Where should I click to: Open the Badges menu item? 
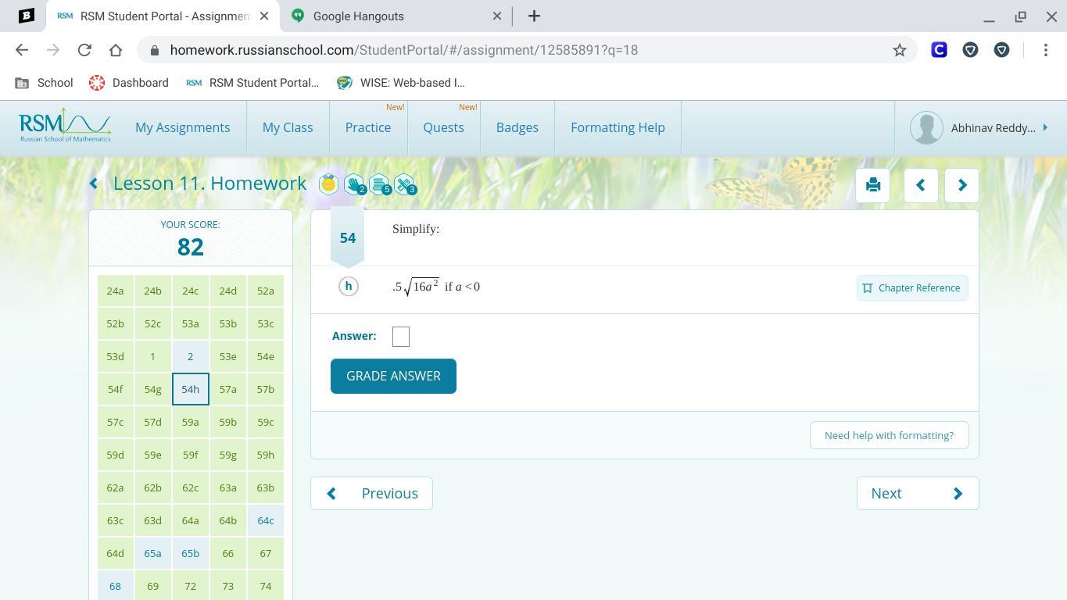click(517, 127)
